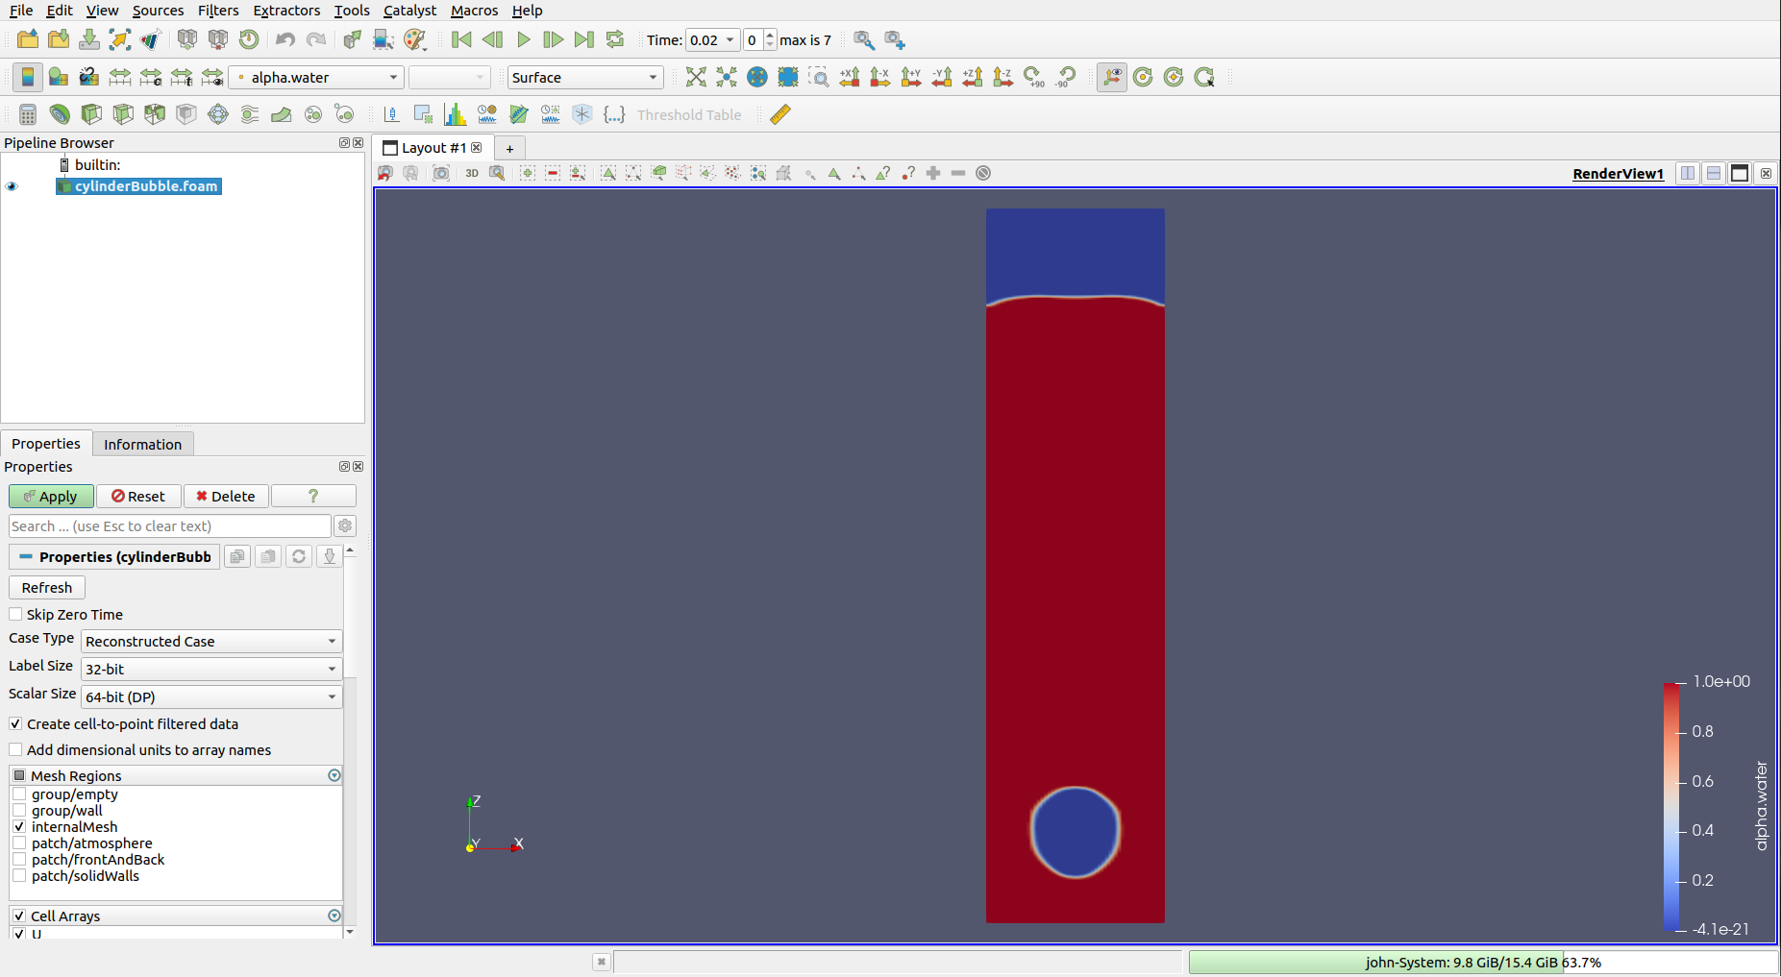The image size is (1781, 977).
Task: Launch the Stream Tracer filter
Action: click(x=249, y=114)
